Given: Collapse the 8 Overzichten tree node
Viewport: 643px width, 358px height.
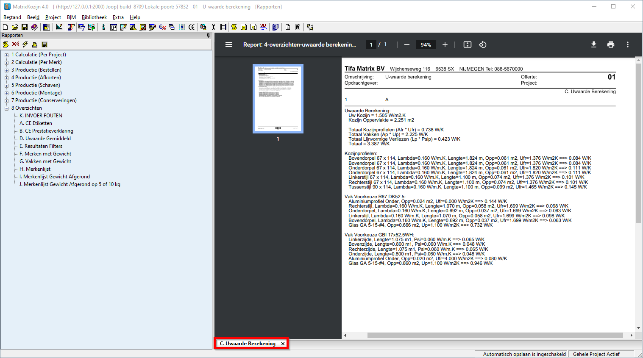Looking at the screenshot, I should tap(7, 108).
